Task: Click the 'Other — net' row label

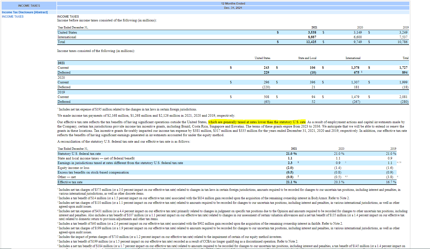Action: [67, 177]
